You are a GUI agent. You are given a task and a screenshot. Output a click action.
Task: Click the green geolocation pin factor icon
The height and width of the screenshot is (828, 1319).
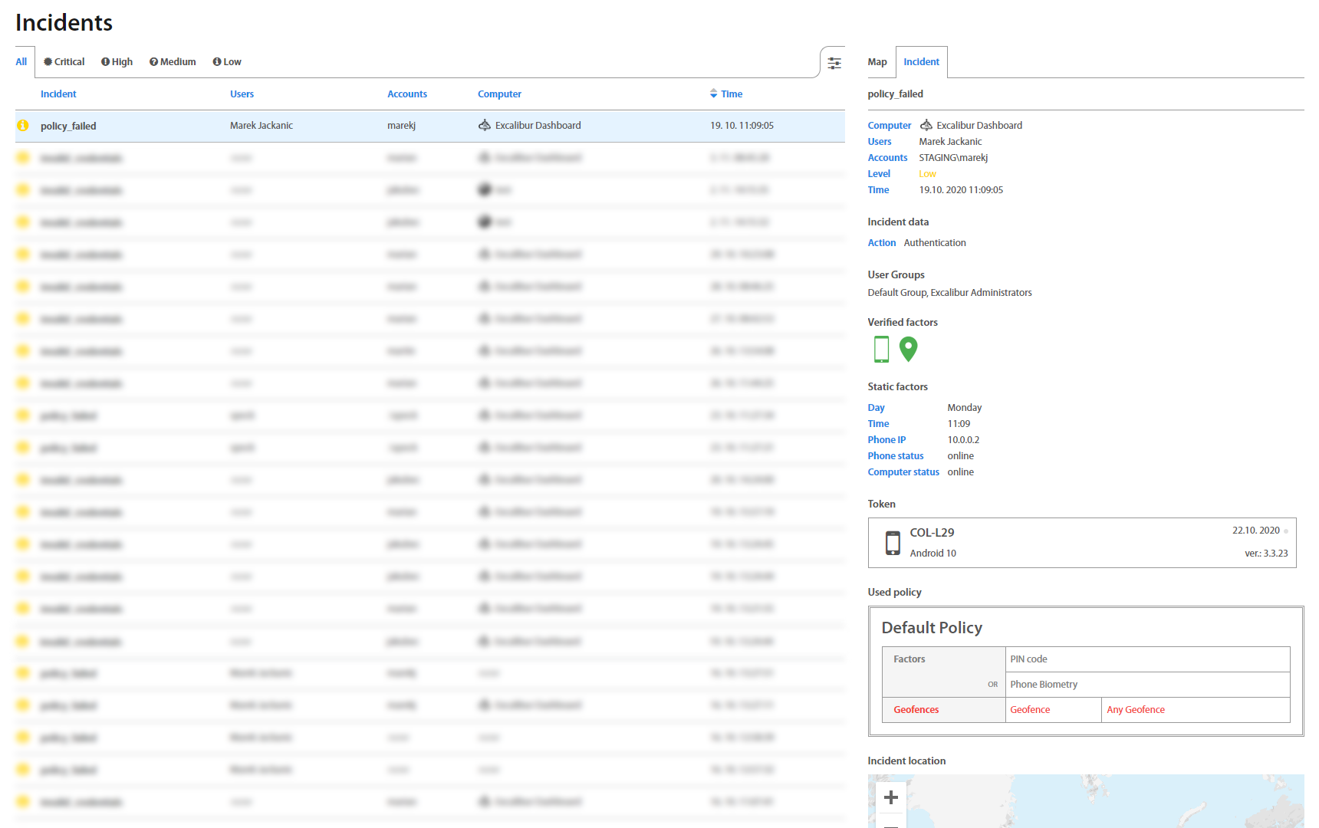908,350
